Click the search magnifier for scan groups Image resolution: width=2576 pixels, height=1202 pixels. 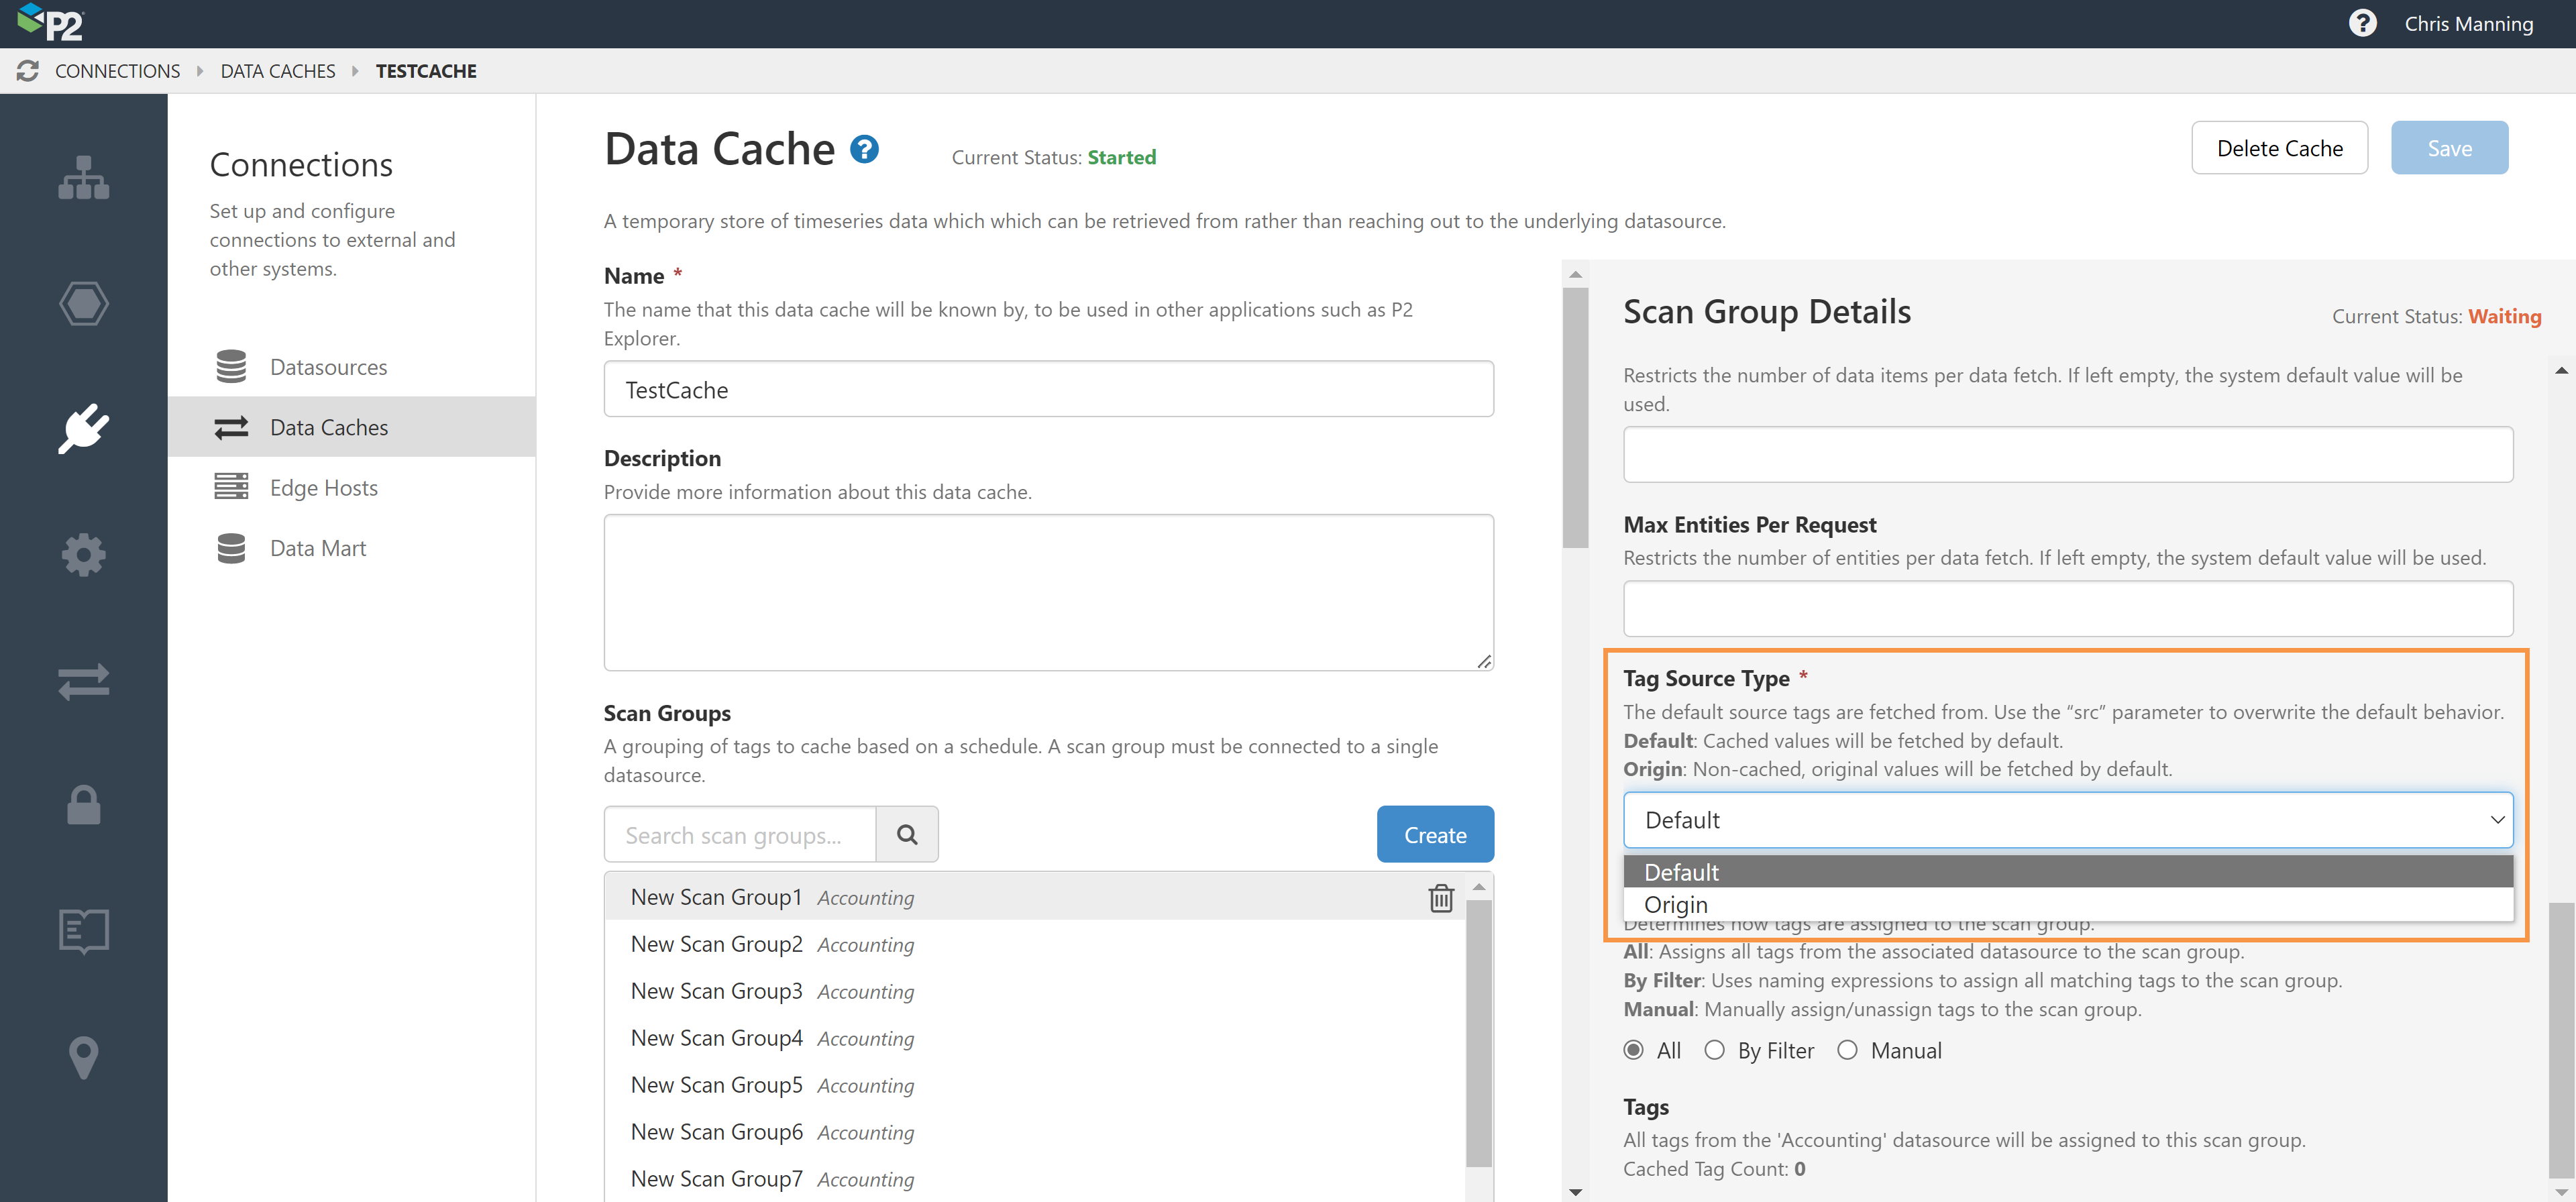click(x=906, y=834)
